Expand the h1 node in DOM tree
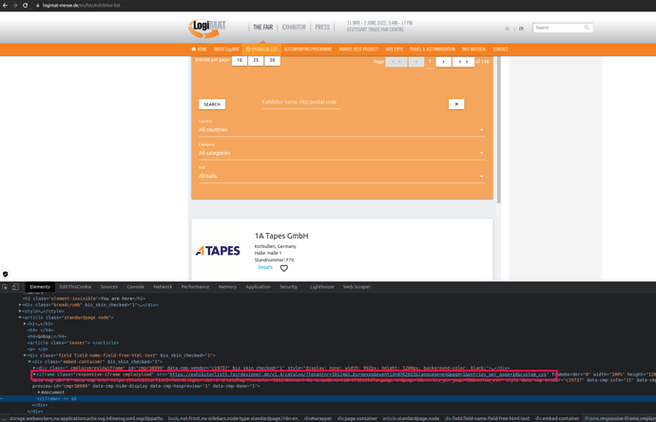Viewport: 656px width, 422px height. [25, 324]
